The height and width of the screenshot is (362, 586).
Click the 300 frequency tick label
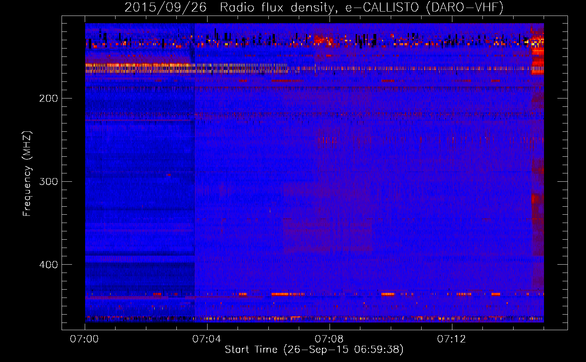pos(49,181)
